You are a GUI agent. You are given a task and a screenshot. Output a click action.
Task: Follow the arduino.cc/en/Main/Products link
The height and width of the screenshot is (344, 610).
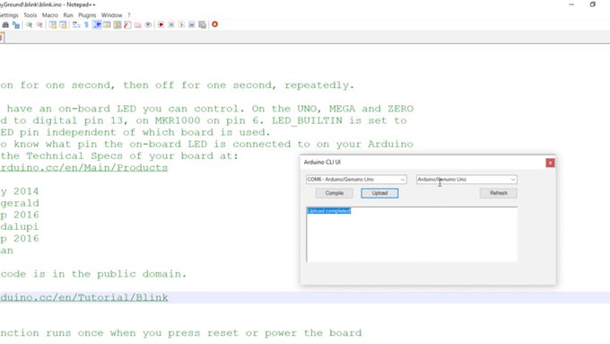pos(84,168)
